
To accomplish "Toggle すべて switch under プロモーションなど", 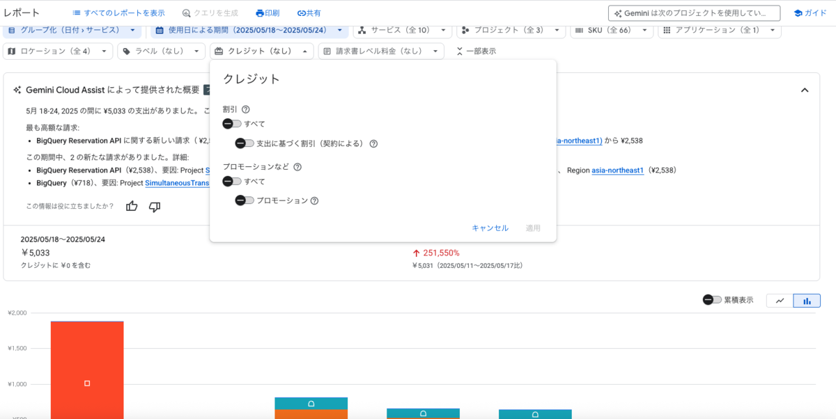I will [232, 181].
